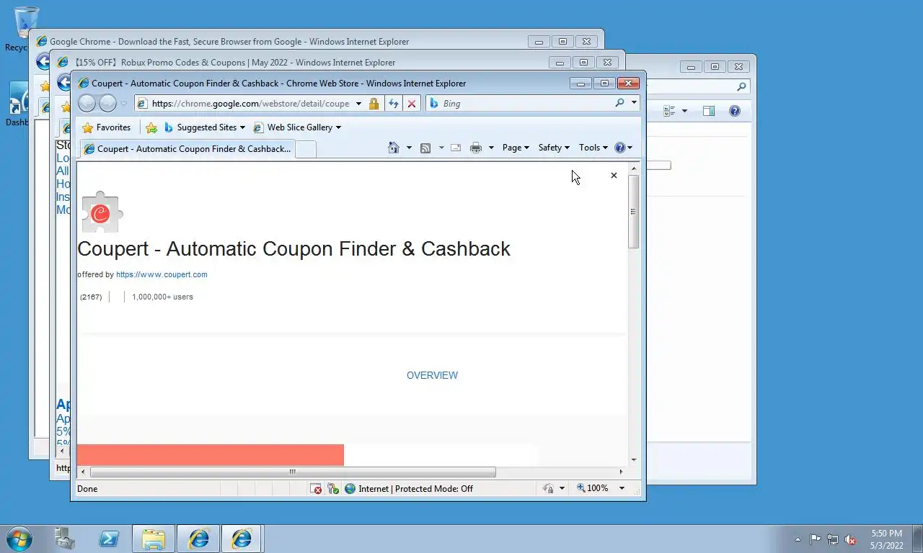Image resolution: width=923 pixels, height=553 pixels.
Task: Open the Web Slice Gallery dropdown
Action: (x=297, y=127)
